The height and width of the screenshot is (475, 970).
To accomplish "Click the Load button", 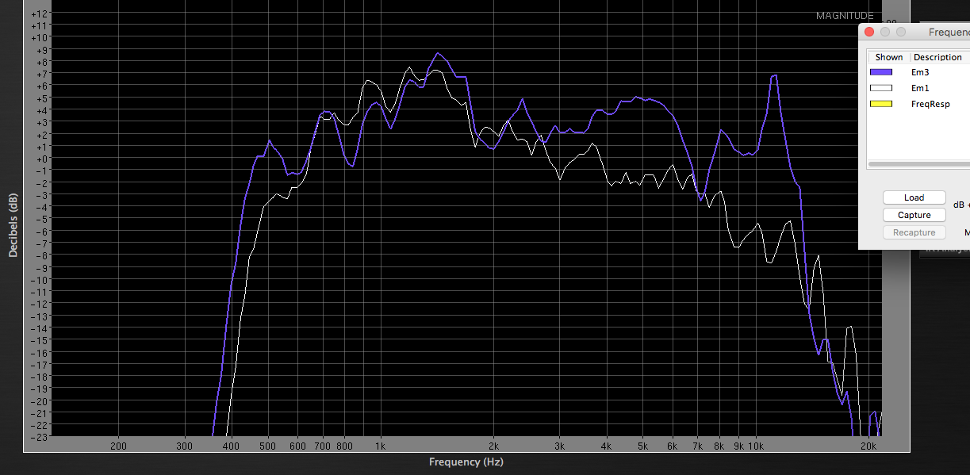I will pos(914,197).
